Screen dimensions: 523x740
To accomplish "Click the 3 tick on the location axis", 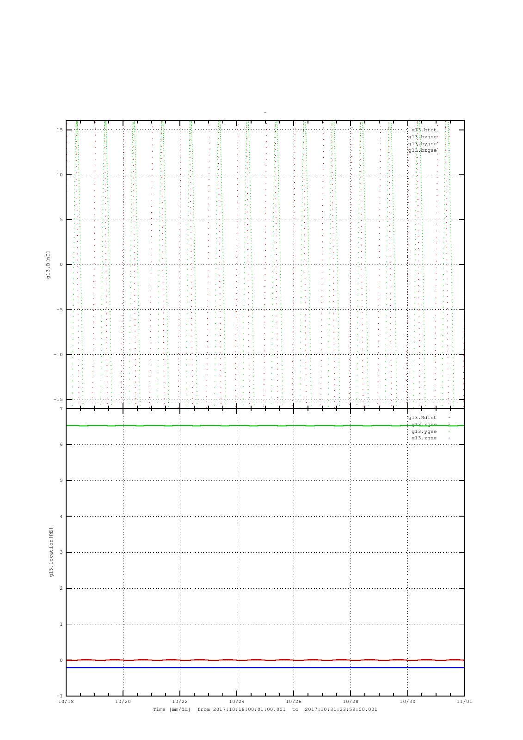I will pyautogui.click(x=61, y=552).
